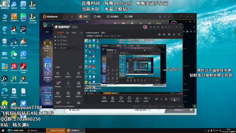Open 辅助设置 in WeGame launcher
Screen dimensions: 236x133
[x=74, y=110]
